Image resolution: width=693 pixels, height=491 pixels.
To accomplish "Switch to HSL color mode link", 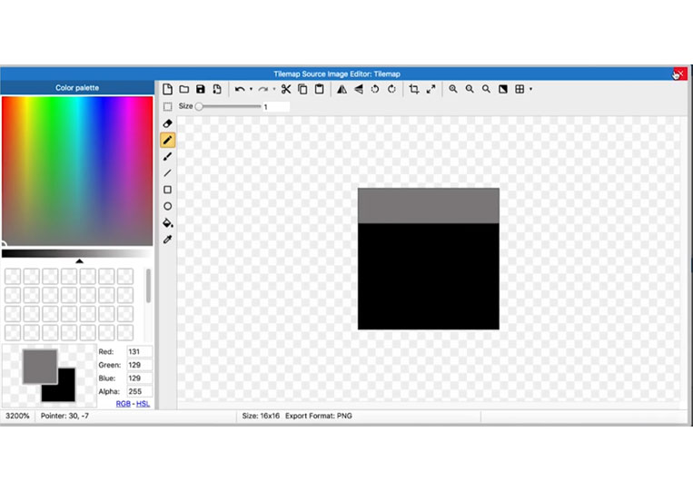I will point(143,404).
